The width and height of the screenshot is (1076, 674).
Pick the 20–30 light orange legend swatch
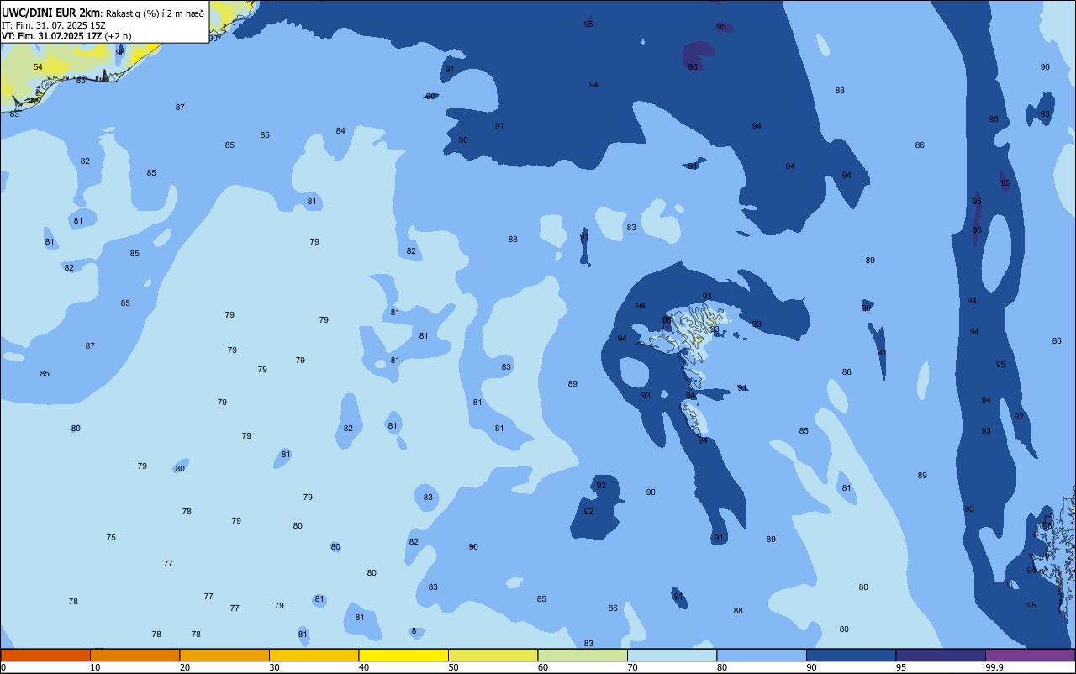tap(224, 655)
